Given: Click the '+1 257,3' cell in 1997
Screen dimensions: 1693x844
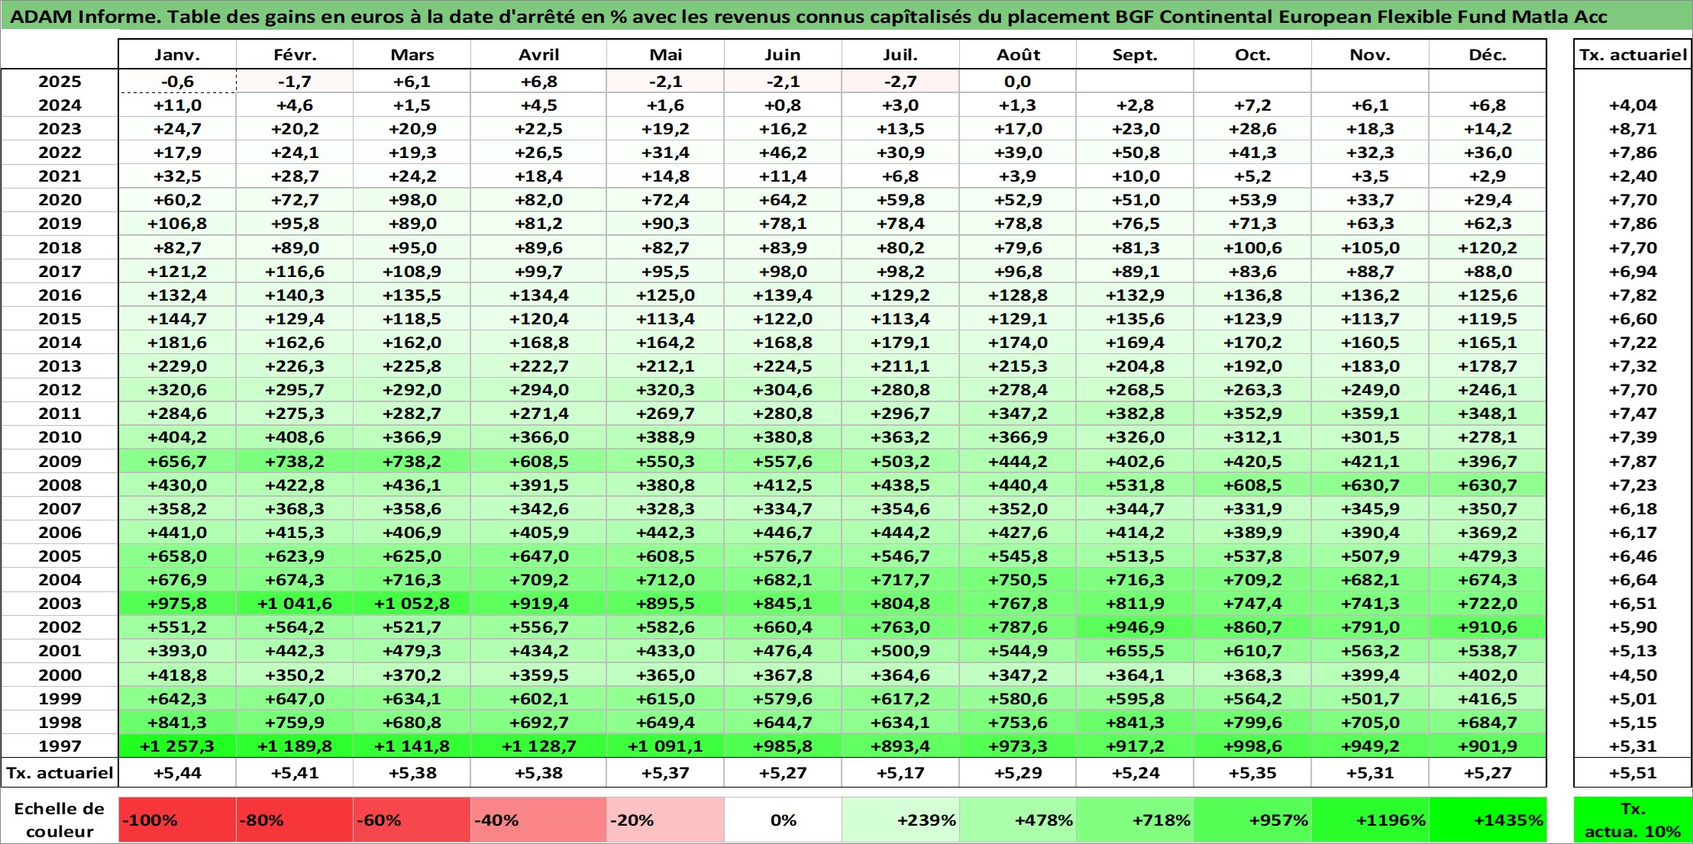Looking at the screenshot, I should 177,746.
